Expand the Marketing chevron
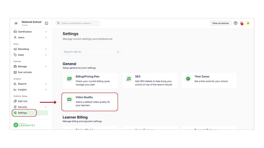 click(46, 49)
